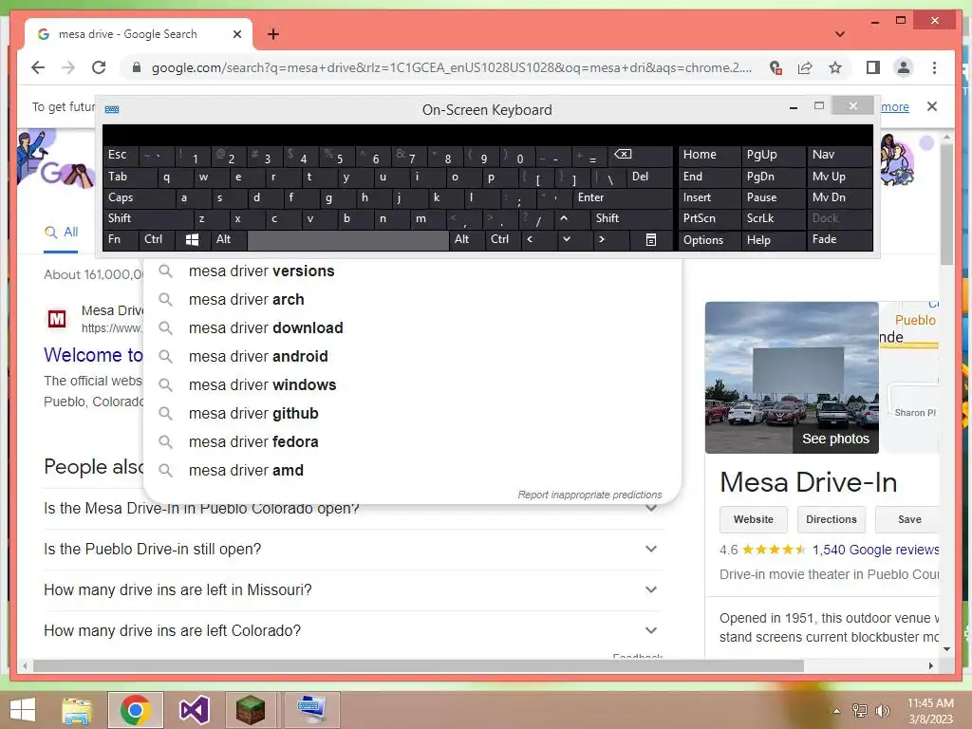
Task: Click the context menu key on On-Screen Keyboard
Action: click(x=651, y=239)
